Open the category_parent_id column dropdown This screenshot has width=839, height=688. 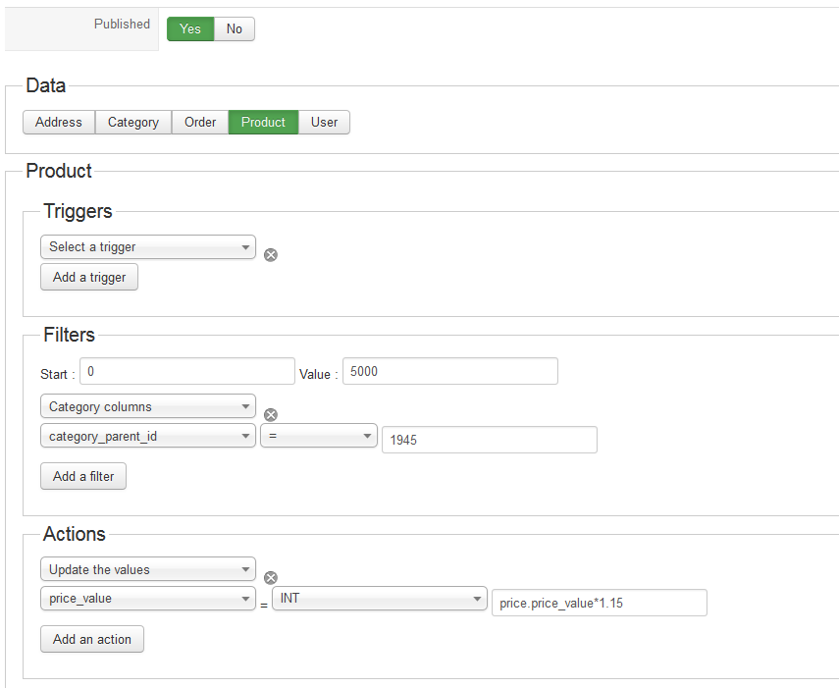click(x=148, y=436)
